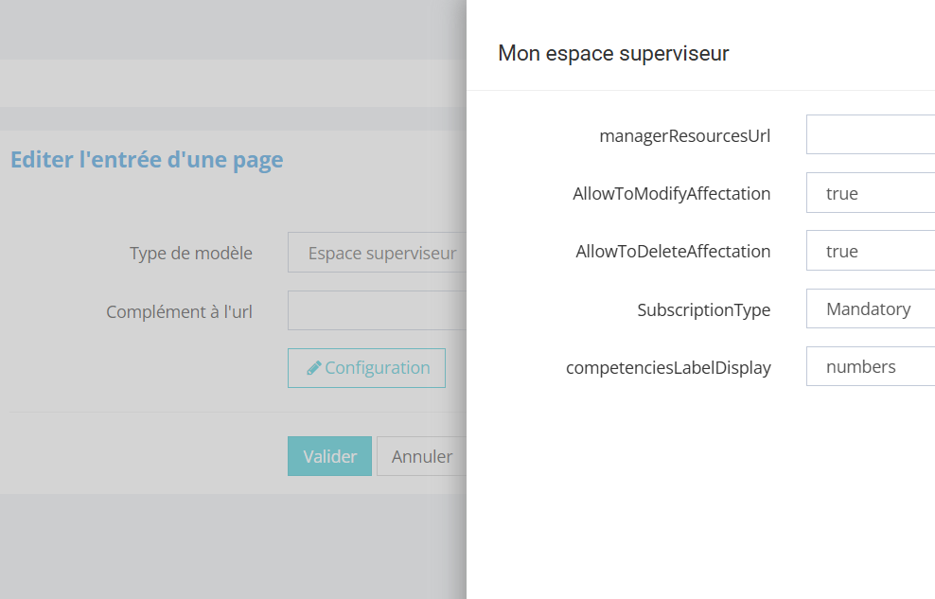This screenshot has width=935, height=599.
Task: Click the Type de modèle label
Action: [190, 253]
